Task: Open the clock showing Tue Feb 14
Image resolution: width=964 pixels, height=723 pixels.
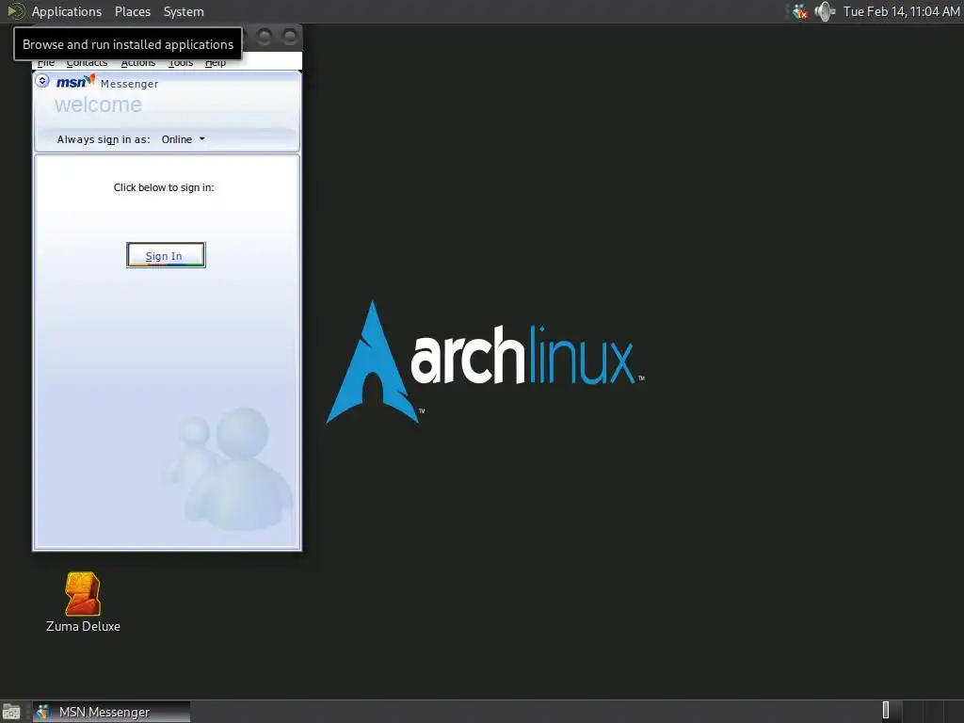Action: click(901, 11)
